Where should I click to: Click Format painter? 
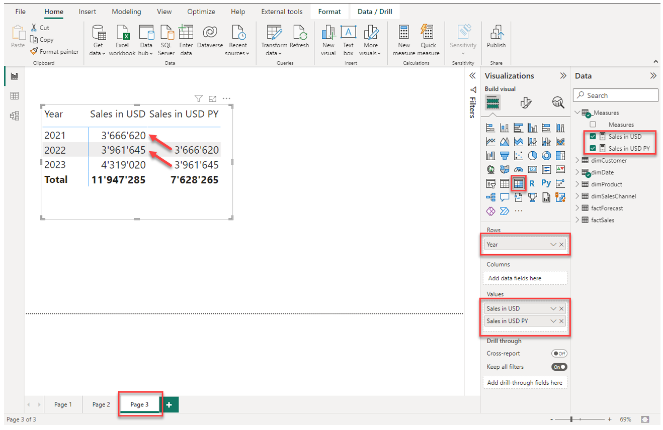point(54,51)
